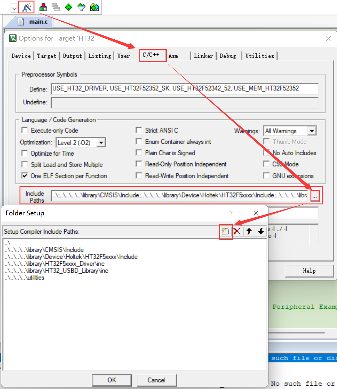
Task: Open the target selection dropdown arrow
Action: tap(14, 8)
